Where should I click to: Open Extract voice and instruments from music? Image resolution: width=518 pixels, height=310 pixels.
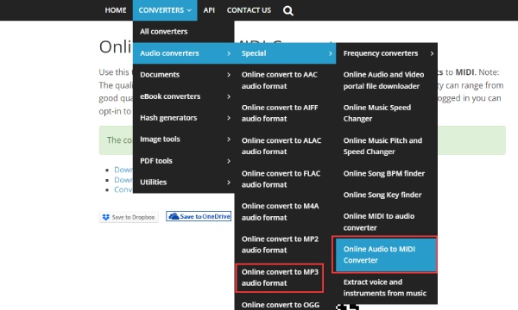[x=387, y=288]
